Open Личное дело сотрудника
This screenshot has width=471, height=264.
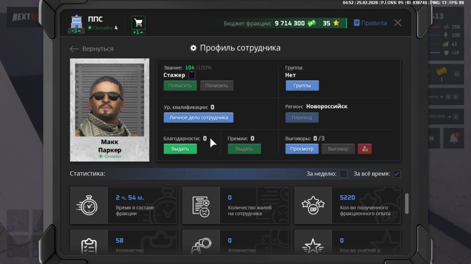pos(198,117)
